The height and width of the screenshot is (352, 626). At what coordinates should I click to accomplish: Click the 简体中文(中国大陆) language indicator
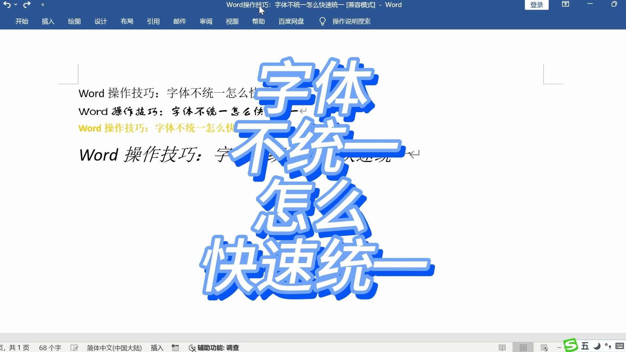coord(114,348)
